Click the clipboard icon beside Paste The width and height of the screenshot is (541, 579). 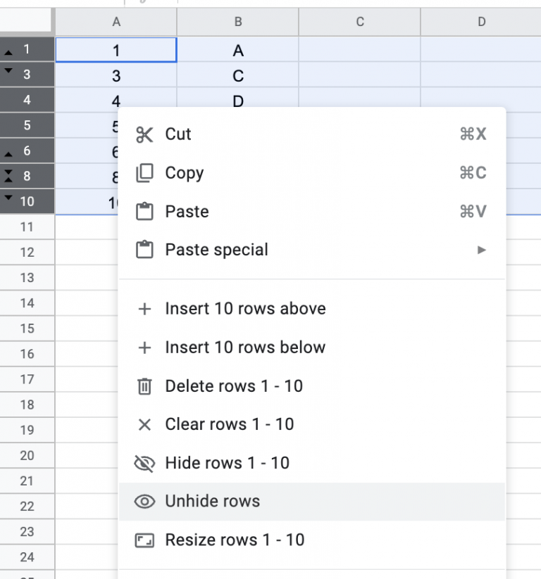tap(144, 212)
